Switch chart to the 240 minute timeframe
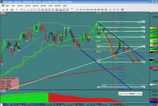 point(102,9)
